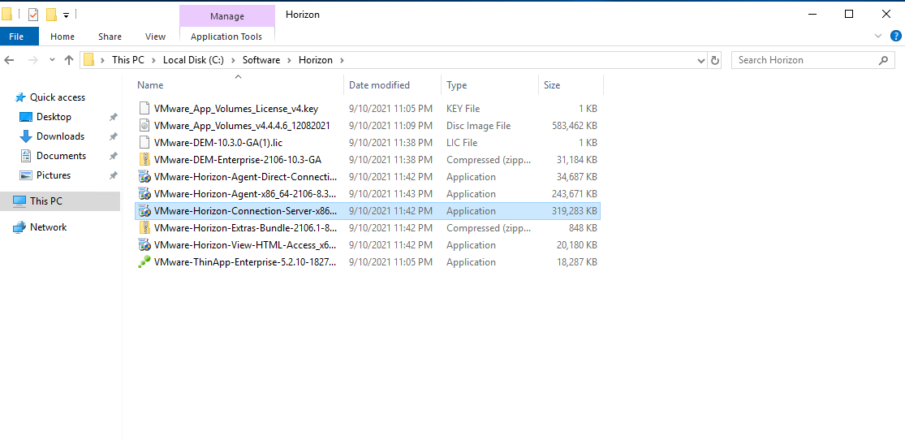
Task: Expand chevron after Local Disk (C:)
Action: point(233,60)
